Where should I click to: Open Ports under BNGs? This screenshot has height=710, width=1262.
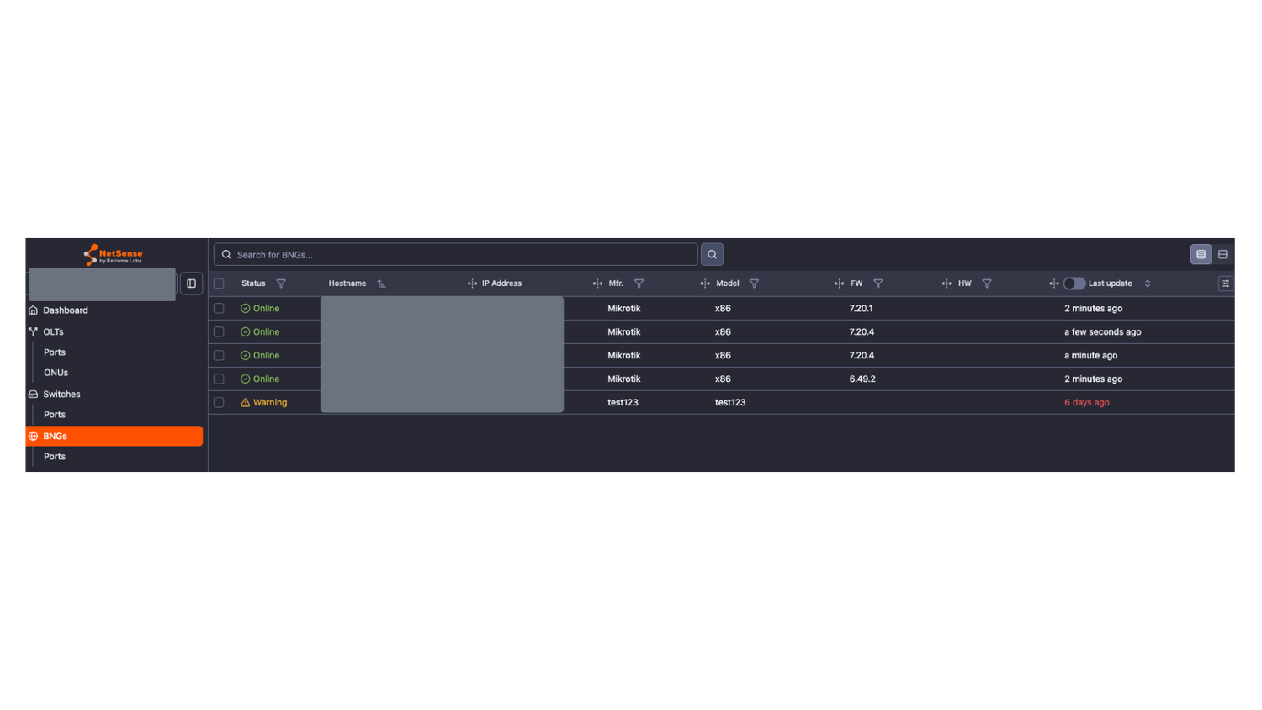[x=55, y=457]
